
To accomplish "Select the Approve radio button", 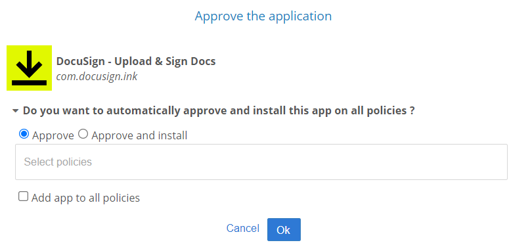I will click(24, 134).
